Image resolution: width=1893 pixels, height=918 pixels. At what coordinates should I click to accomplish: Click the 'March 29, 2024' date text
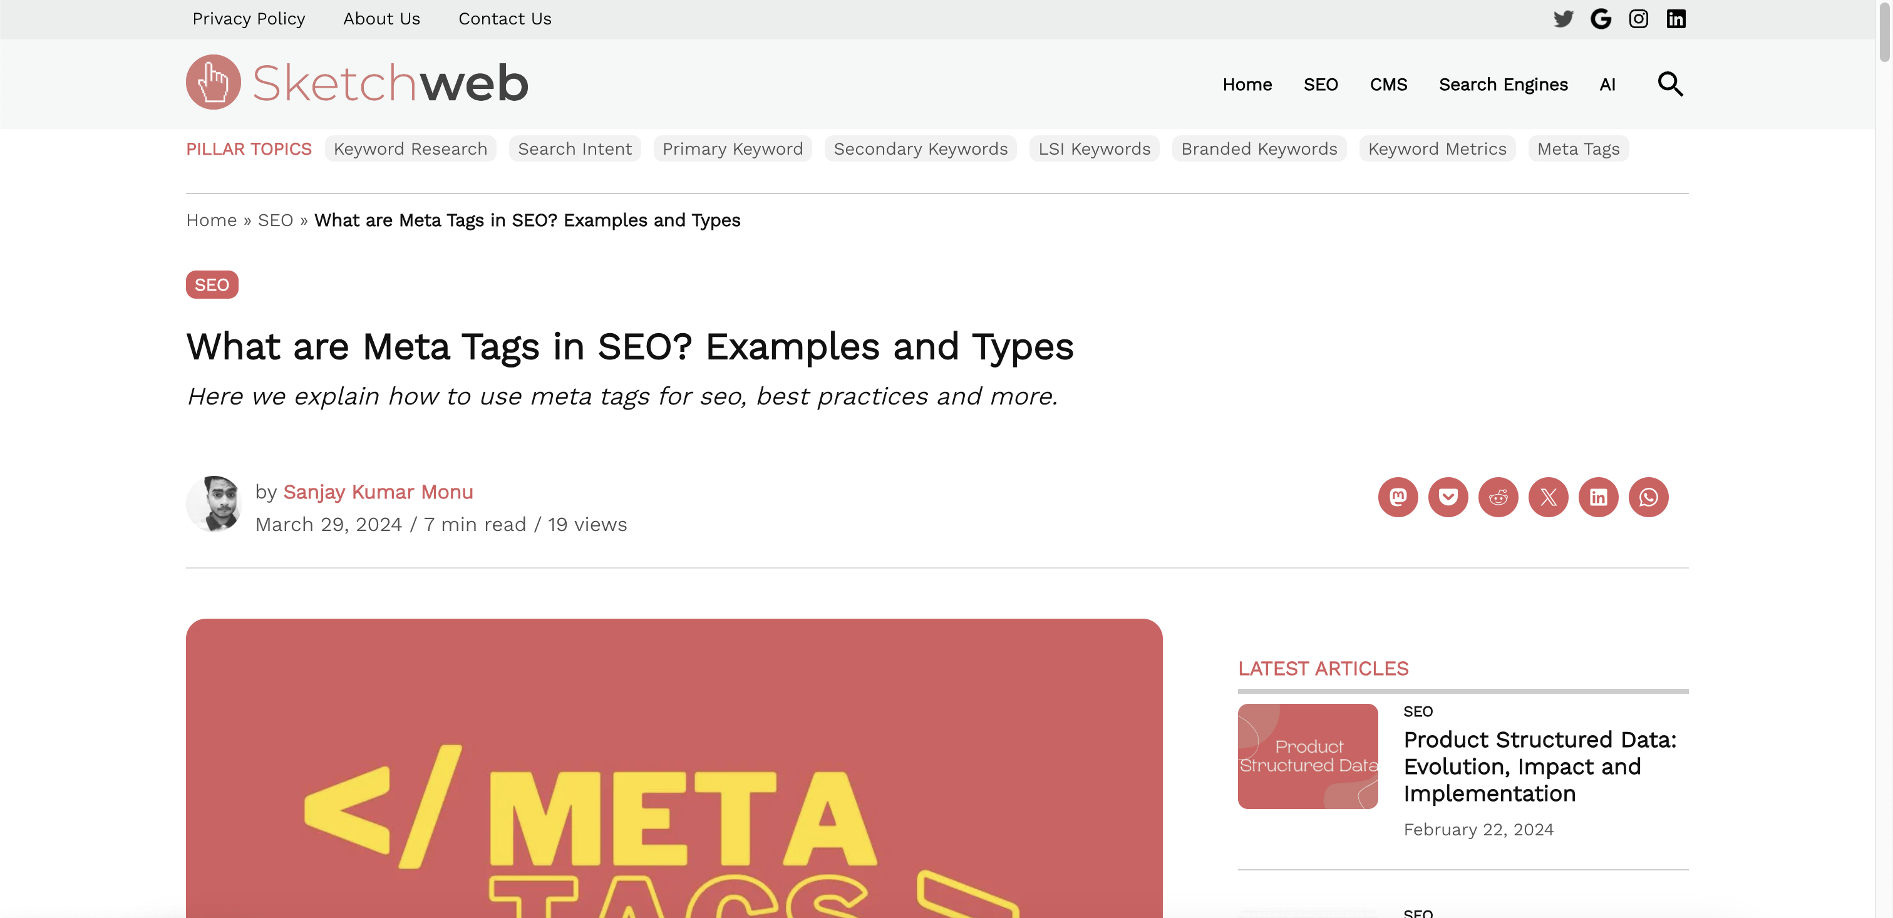(329, 525)
